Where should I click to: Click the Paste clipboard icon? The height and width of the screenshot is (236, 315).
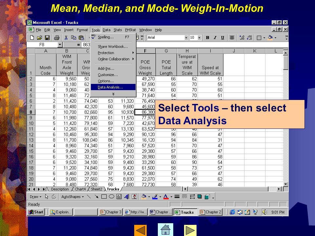pos(81,37)
